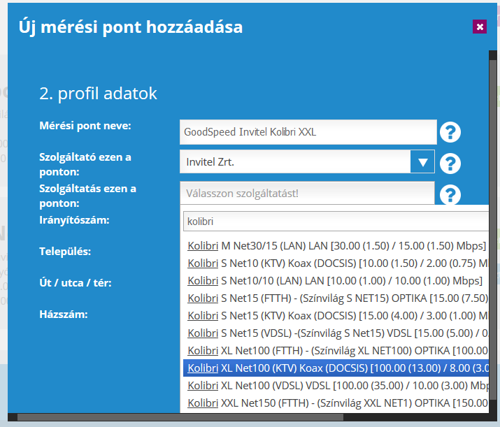Click the Házszám: label
Screen dimensions: 500x427
point(64,314)
